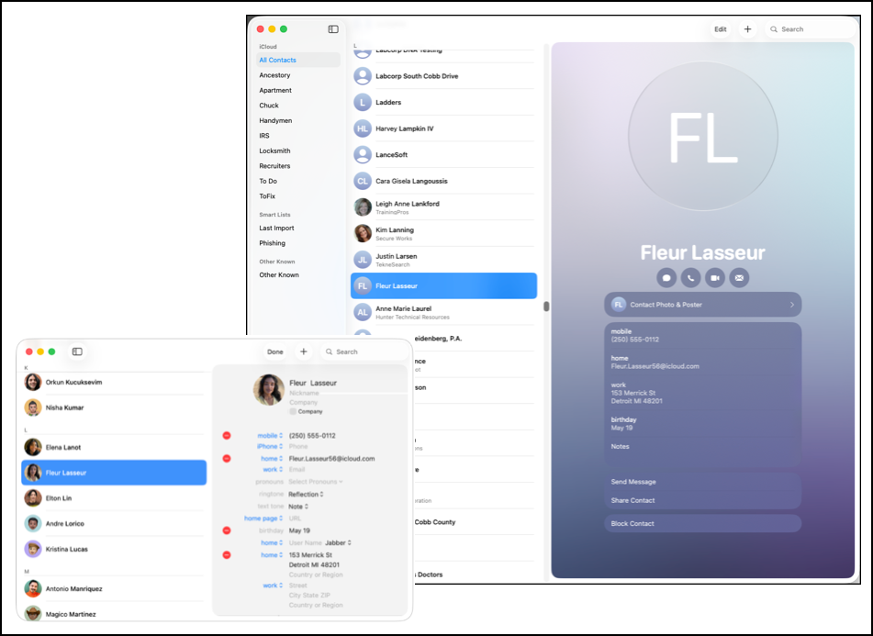The width and height of the screenshot is (873, 636).
Task: Change the iPhone phone label popup
Action: 270,446
